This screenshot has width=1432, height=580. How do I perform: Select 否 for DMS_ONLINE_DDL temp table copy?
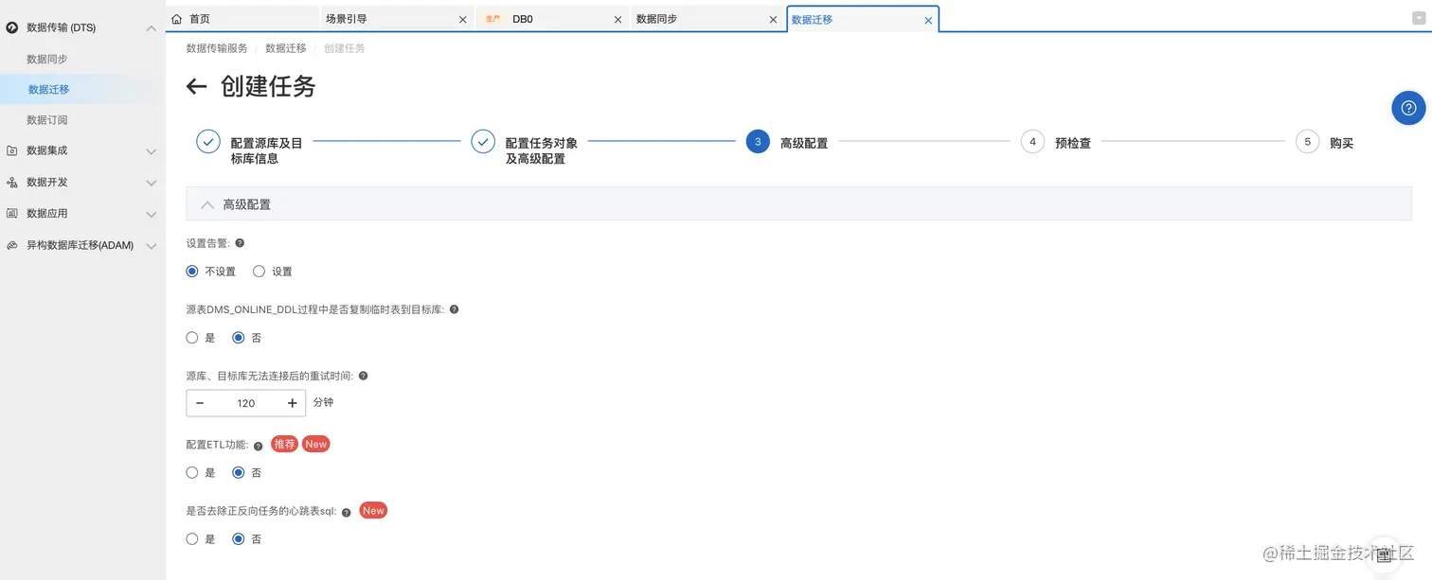pos(239,338)
